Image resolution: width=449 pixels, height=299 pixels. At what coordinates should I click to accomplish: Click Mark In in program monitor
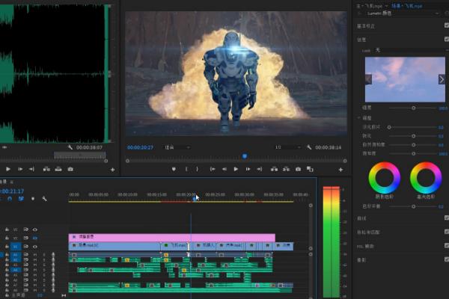[x=186, y=169]
